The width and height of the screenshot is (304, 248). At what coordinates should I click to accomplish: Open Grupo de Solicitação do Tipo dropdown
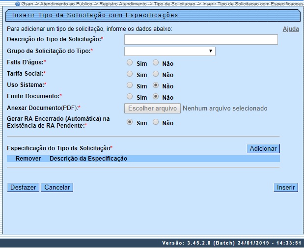(169, 51)
